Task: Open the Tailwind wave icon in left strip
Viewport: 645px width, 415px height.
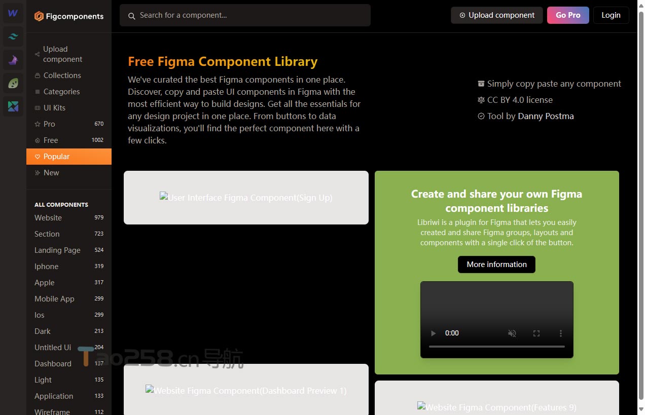Action: point(13,36)
